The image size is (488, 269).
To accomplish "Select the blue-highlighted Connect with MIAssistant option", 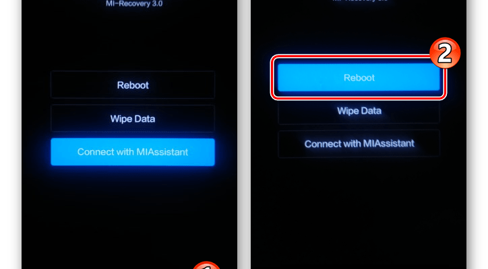I will pos(133,152).
